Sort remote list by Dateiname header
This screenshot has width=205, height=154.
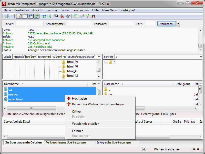pos(138,84)
